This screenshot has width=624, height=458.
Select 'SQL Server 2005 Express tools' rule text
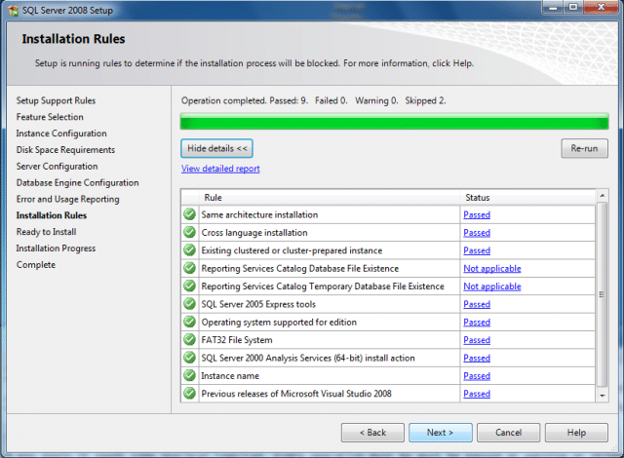click(258, 304)
